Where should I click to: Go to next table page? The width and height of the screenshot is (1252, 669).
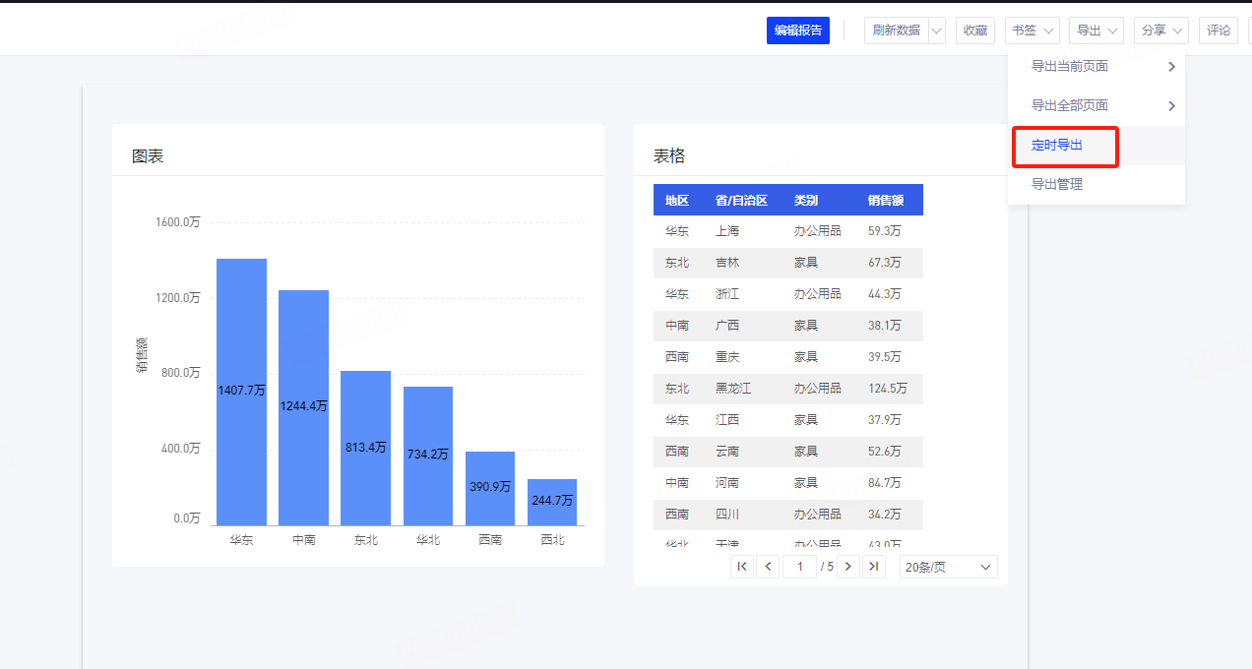coord(847,567)
